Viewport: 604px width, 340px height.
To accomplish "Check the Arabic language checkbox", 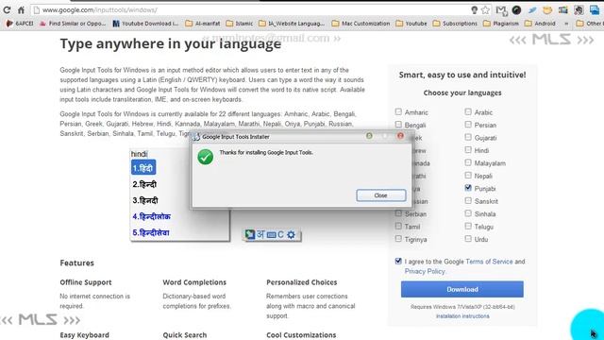I will click(468, 111).
